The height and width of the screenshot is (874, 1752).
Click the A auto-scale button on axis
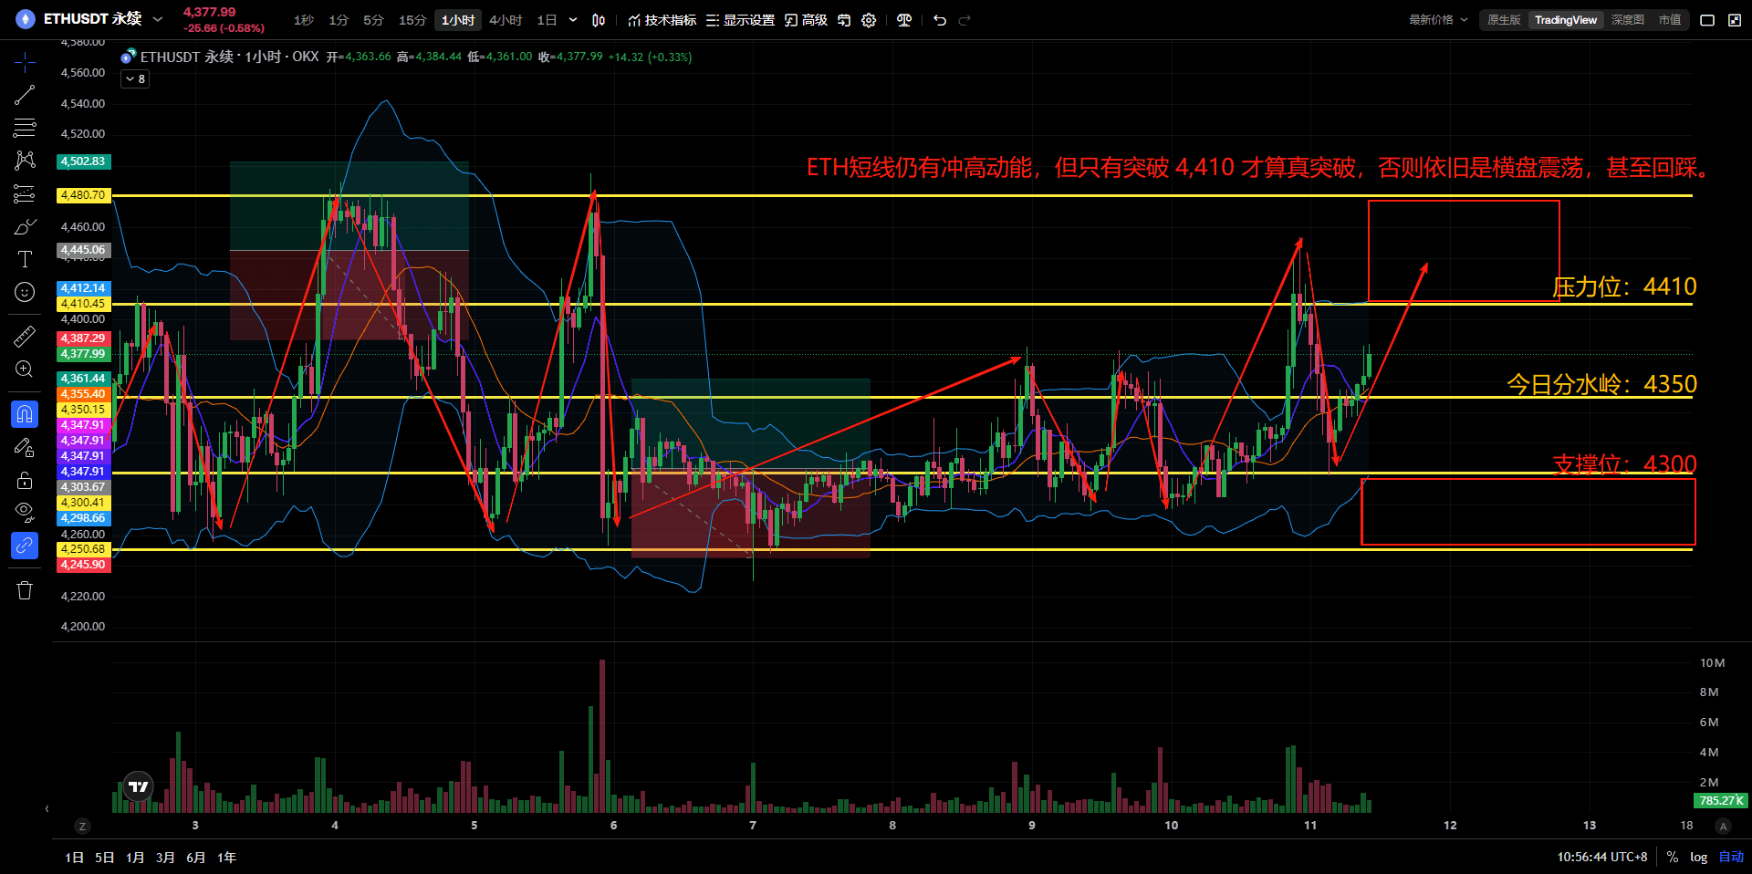coord(1723,827)
